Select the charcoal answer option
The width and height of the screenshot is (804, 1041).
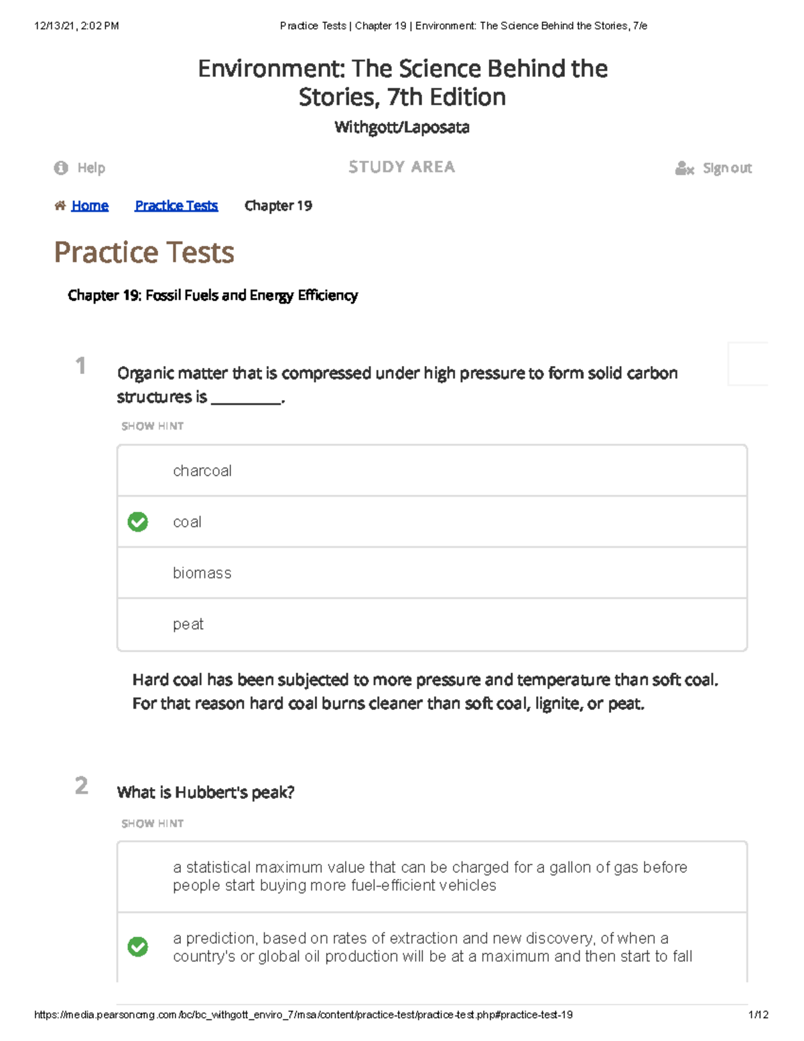pyautogui.click(x=203, y=471)
